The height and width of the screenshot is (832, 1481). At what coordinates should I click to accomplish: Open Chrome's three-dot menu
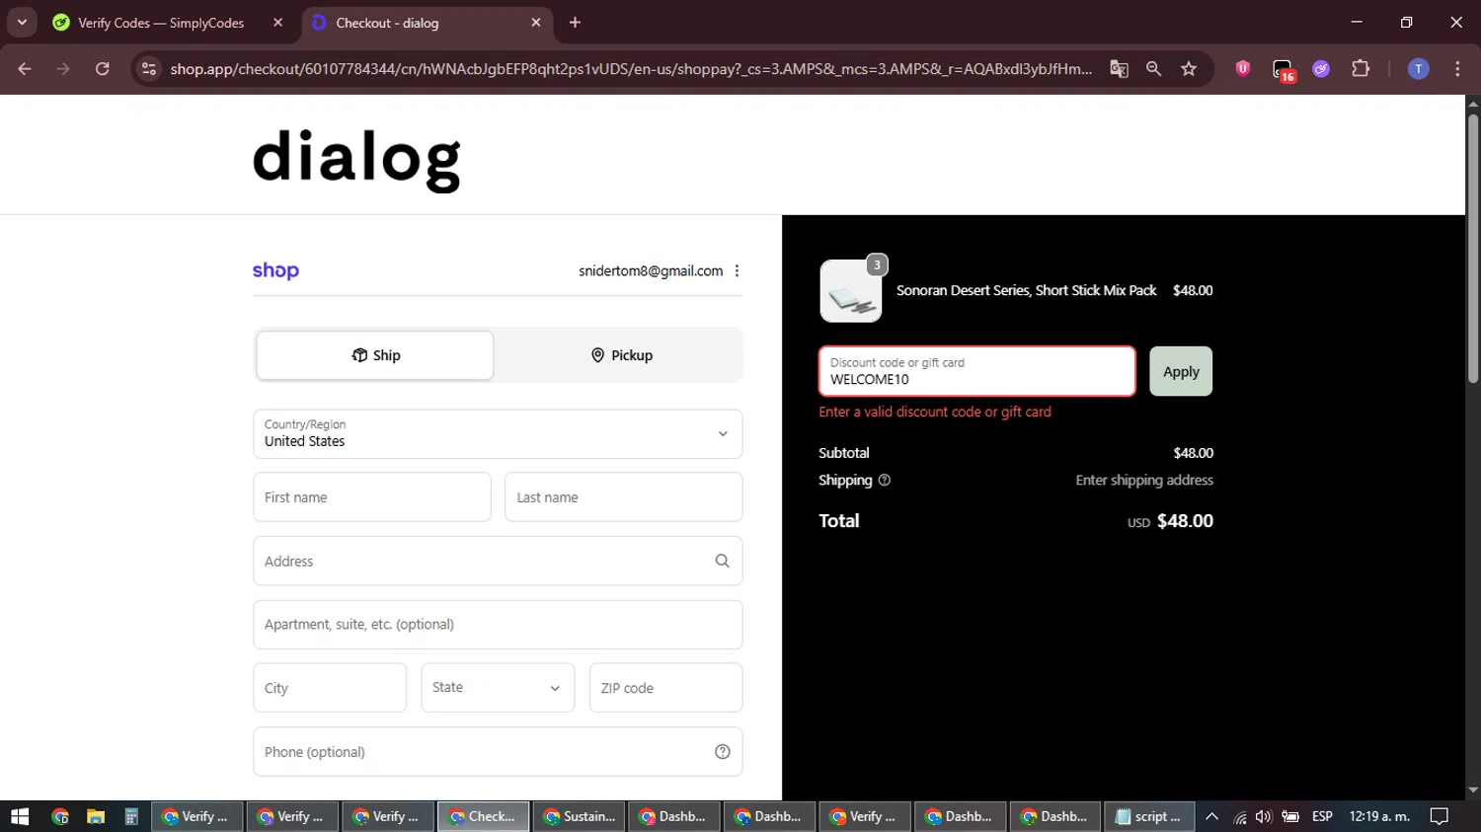(1457, 69)
